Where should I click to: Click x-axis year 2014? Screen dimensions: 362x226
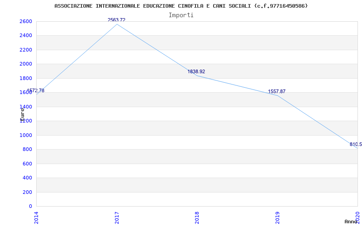pos(36,218)
